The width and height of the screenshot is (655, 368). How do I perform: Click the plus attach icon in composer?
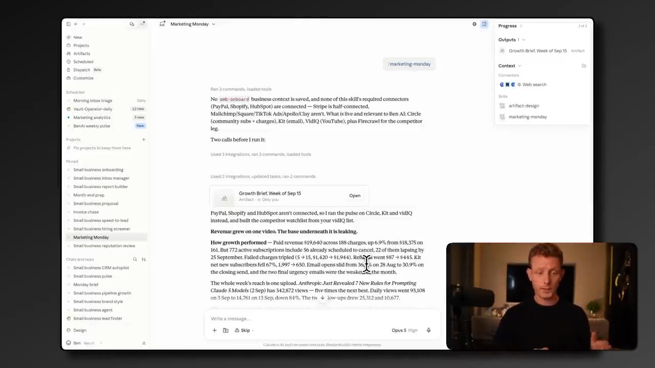pyautogui.click(x=214, y=331)
